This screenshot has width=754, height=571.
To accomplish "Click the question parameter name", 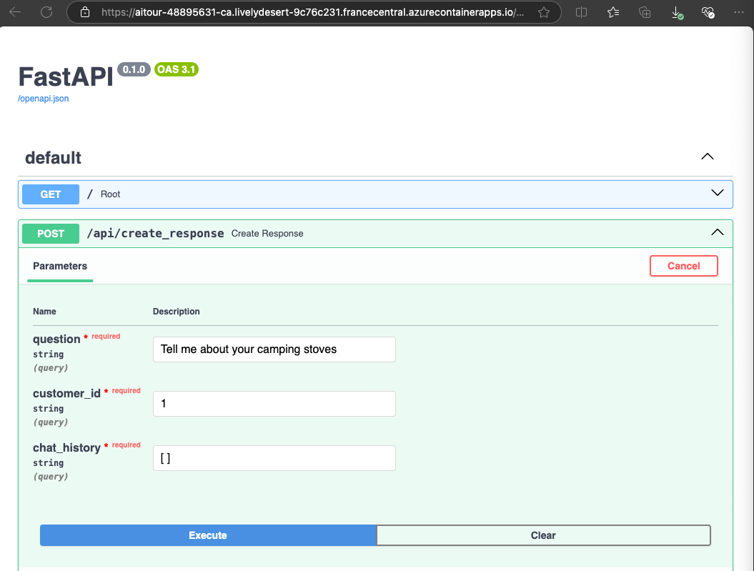I will (56, 339).
